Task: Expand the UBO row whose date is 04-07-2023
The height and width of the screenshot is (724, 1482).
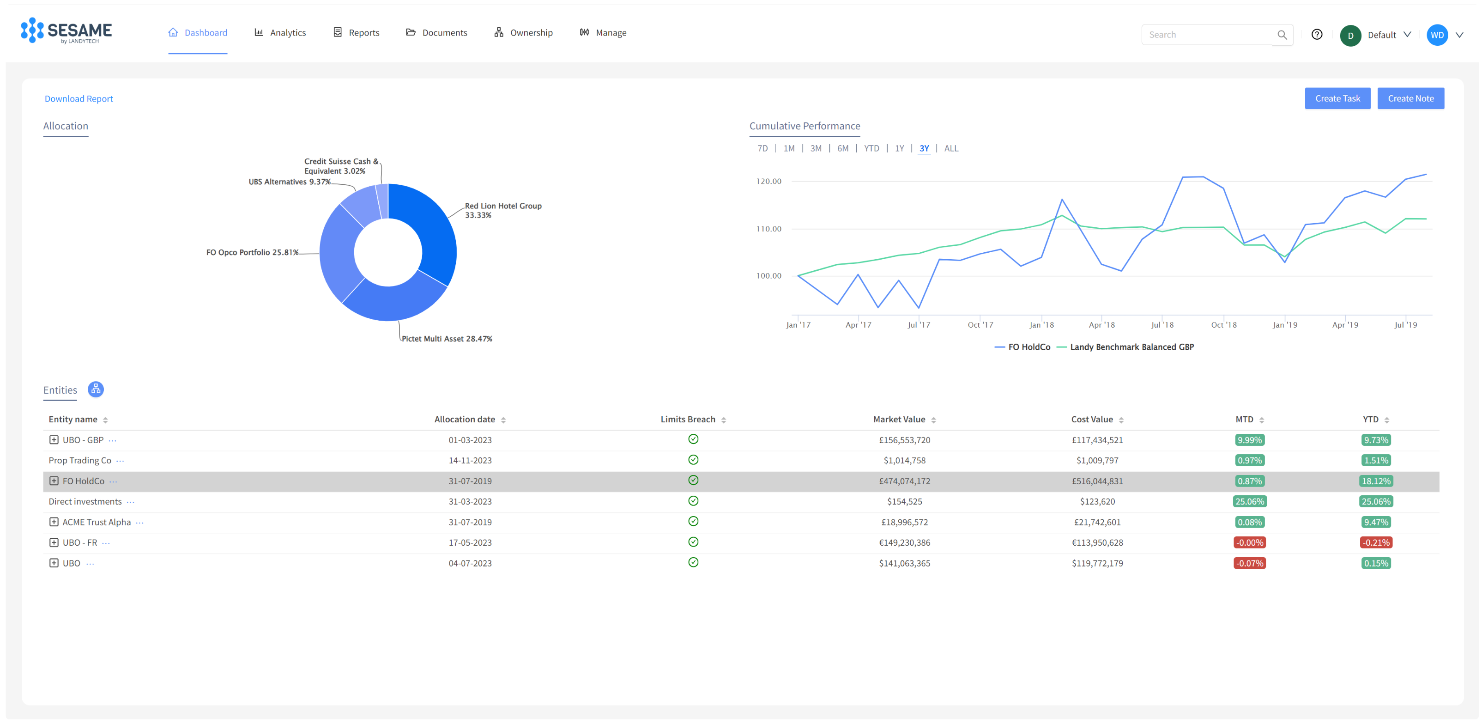Action: (x=54, y=563)
